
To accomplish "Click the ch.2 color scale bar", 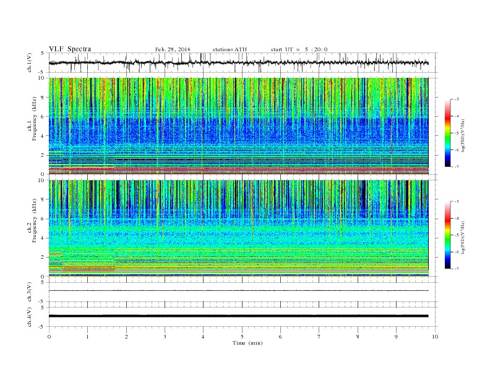I will point(447,235).
